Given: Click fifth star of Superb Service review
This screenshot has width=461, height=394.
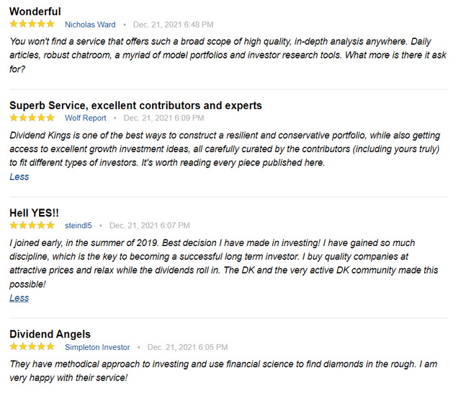Looking at the screenshot, I should click(50, 118).
